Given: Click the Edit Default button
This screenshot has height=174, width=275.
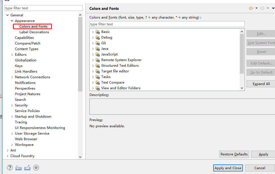Looking at the screenshot, I should [261, 63].
